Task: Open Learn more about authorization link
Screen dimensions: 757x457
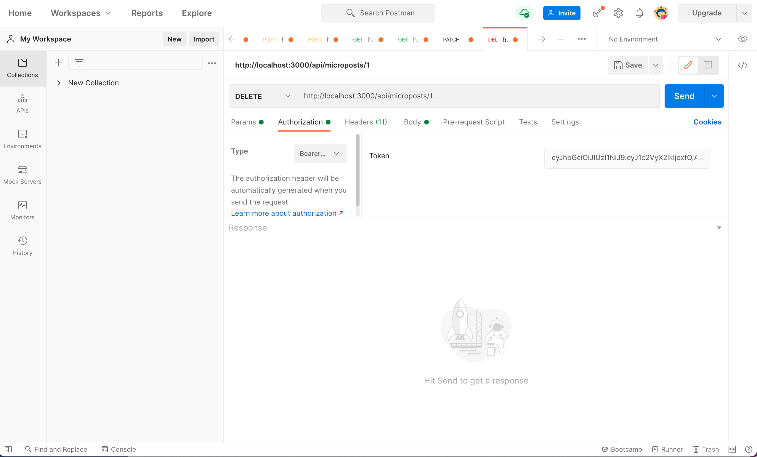Action: (283, 213)
